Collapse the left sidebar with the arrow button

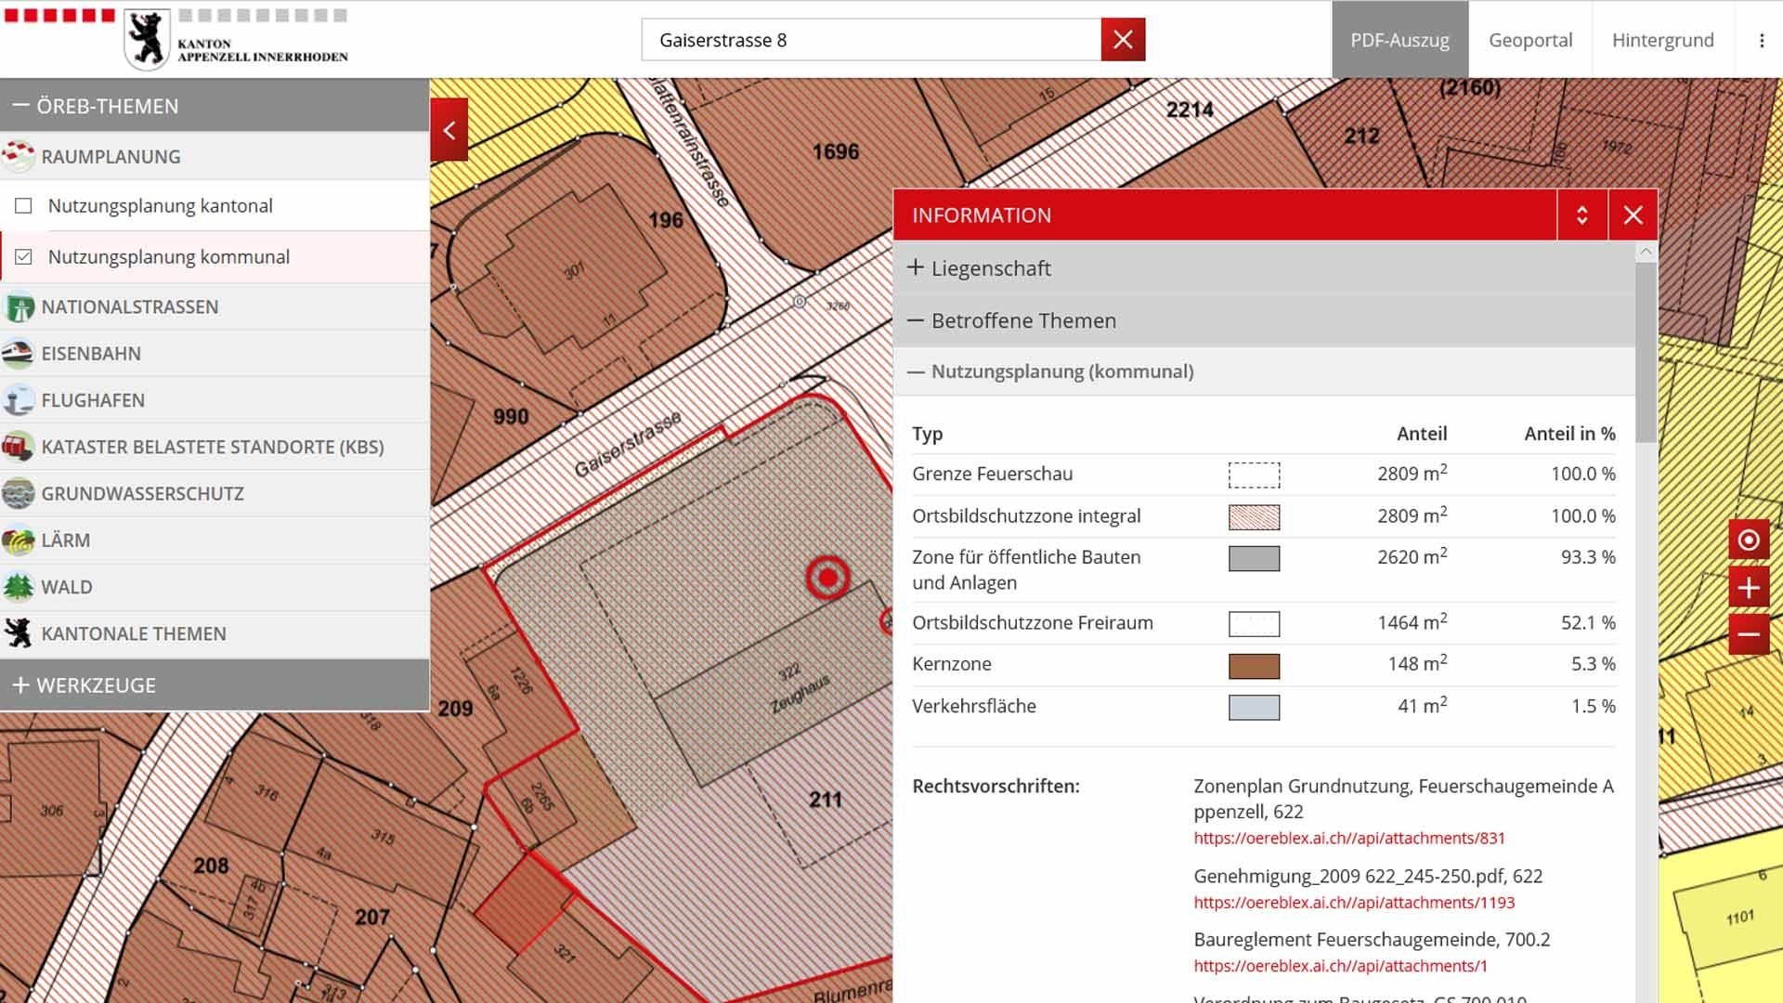tap(449, 130)
